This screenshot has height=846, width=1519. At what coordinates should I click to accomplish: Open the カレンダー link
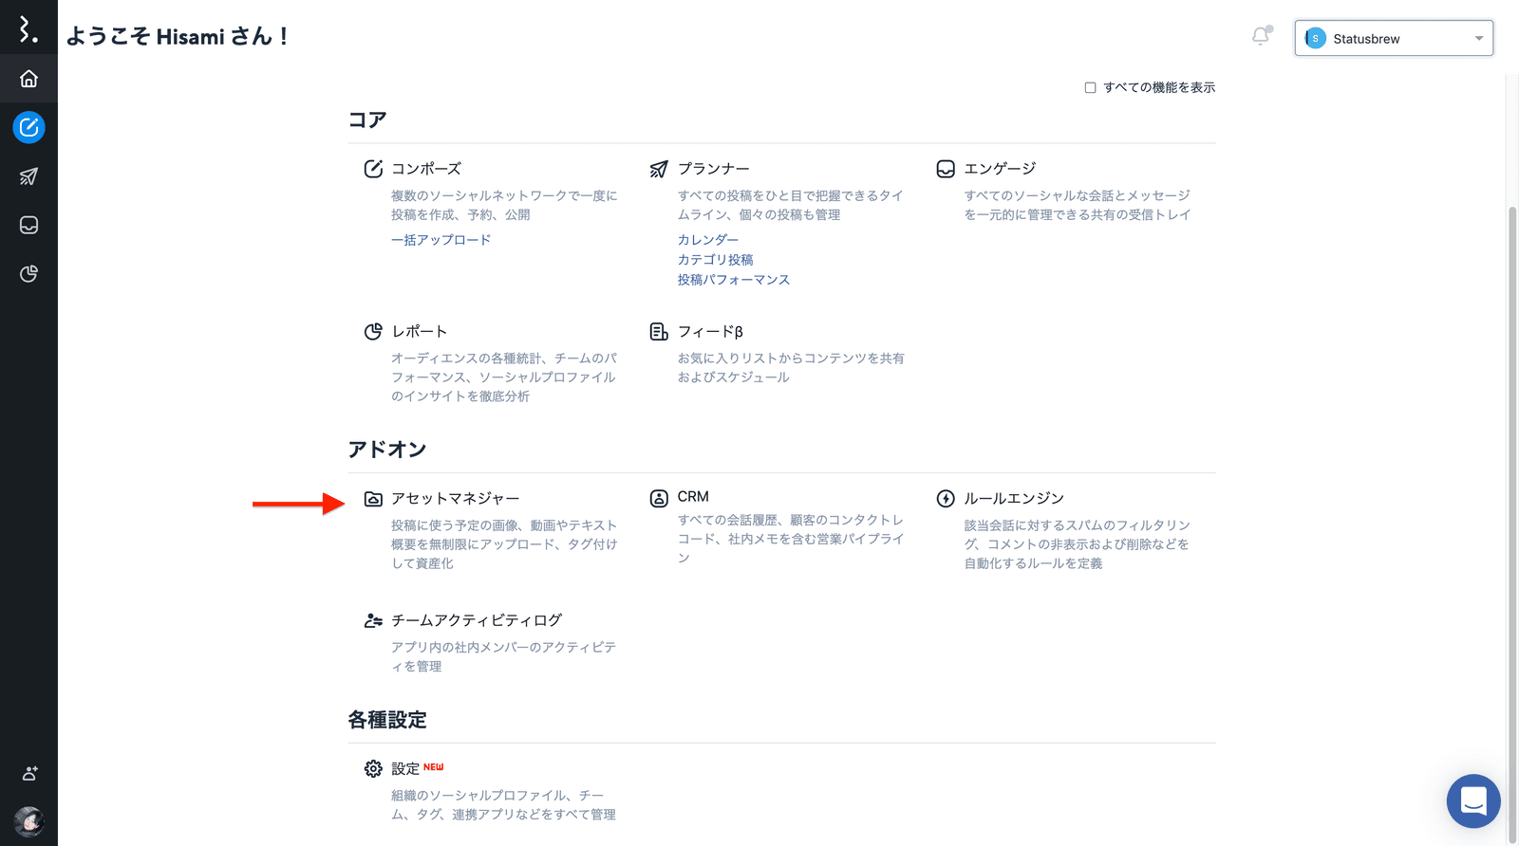(707, 240)
